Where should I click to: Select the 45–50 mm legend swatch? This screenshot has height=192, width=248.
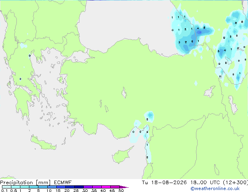point(115,187)
